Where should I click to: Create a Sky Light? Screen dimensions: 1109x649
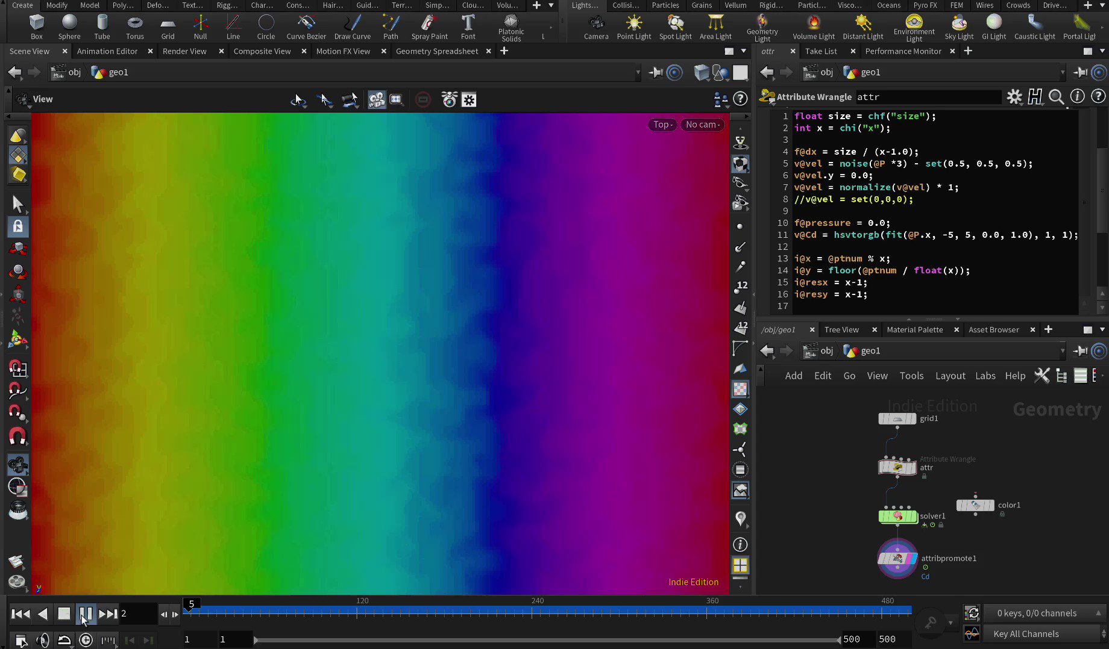[959, 27]
